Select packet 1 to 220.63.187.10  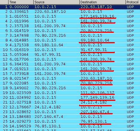[70, 7]
